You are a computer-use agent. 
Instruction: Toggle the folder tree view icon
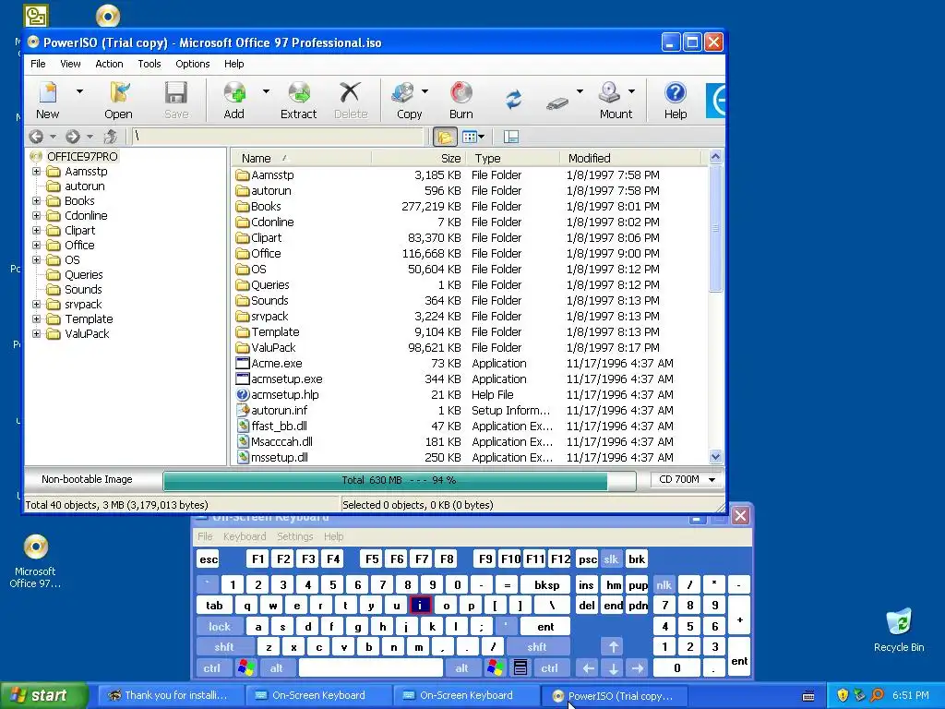[x=445, y=138]
